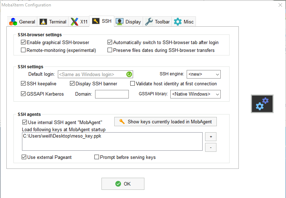This screenshot has width=286, height=198.
Task: Click the minus button to remove key
Action: click(211, 148)
